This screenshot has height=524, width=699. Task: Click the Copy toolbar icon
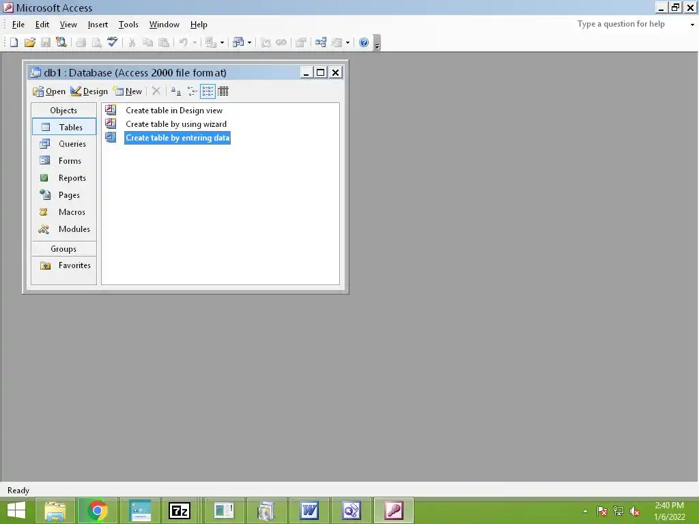(x=147, y=42)
